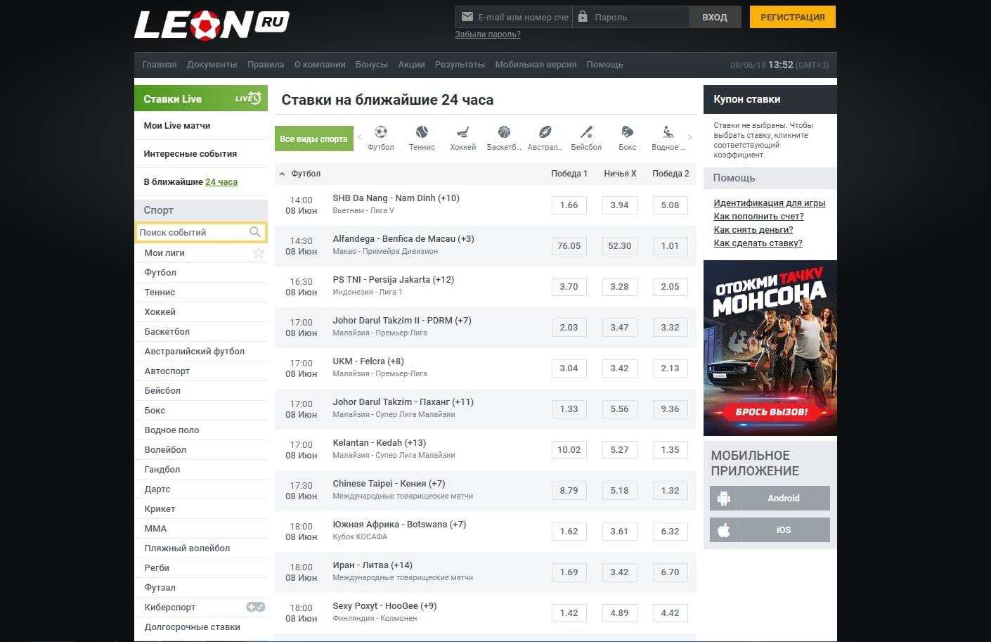
Task: Open Как сделать ставку help link
Action: (x=758, y=243)
